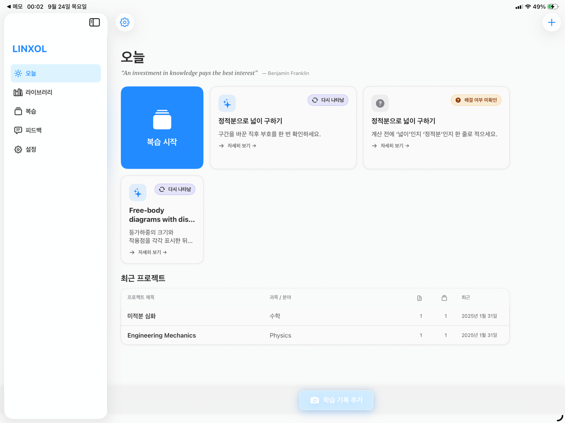
Task: Open settings via top gear icon
Action: [x=125, y=22]
